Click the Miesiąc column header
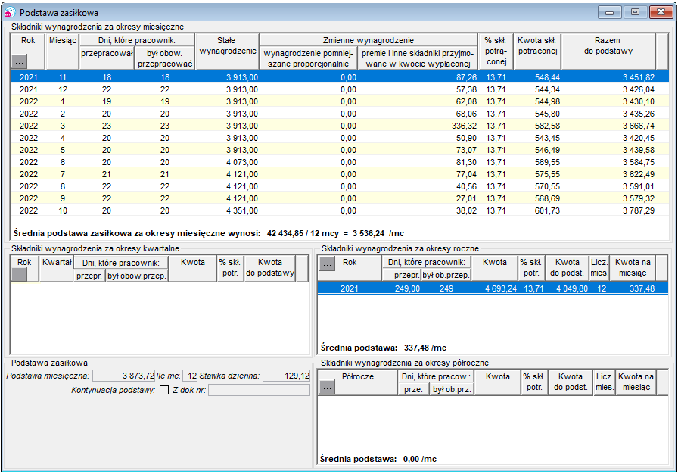678x474 pixels. 62,51
